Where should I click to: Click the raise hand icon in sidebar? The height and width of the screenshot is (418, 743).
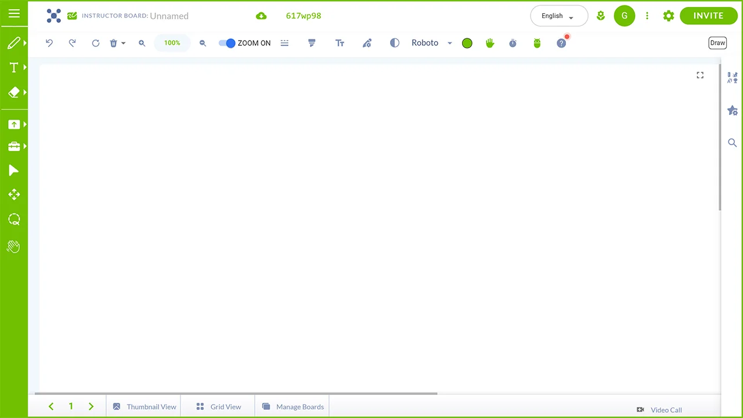click(x=13, y=247)
